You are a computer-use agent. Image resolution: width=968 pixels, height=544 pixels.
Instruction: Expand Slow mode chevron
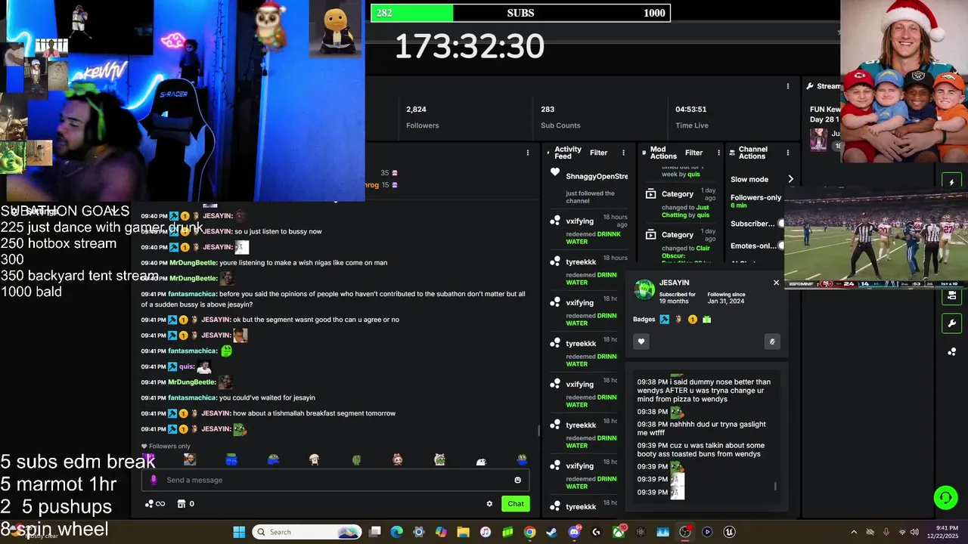[x=790, y=179]
